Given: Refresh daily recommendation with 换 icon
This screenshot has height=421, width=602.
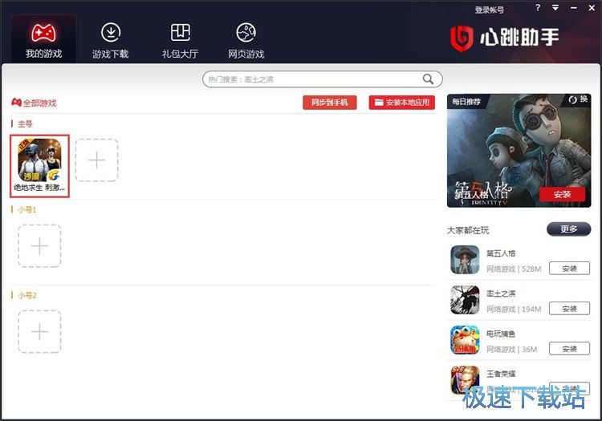Looking at the screenshot, I should [578, 99].
